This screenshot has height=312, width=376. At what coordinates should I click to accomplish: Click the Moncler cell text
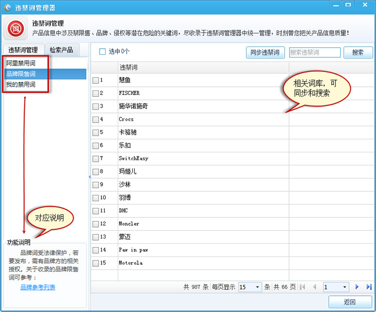129,224
